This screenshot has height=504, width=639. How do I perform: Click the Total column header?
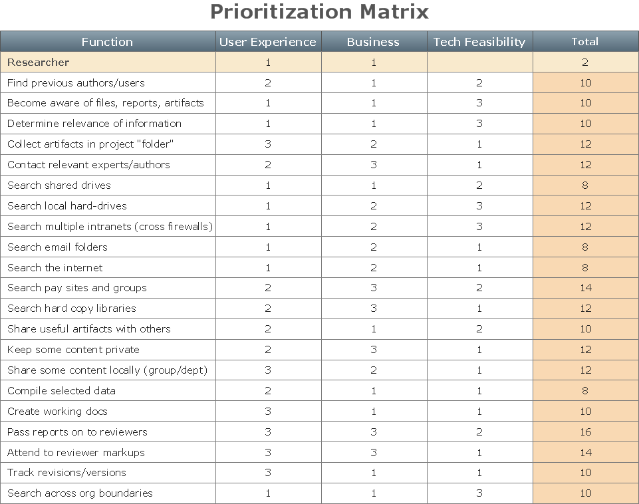pyautogui.click(x=585, y=42)
